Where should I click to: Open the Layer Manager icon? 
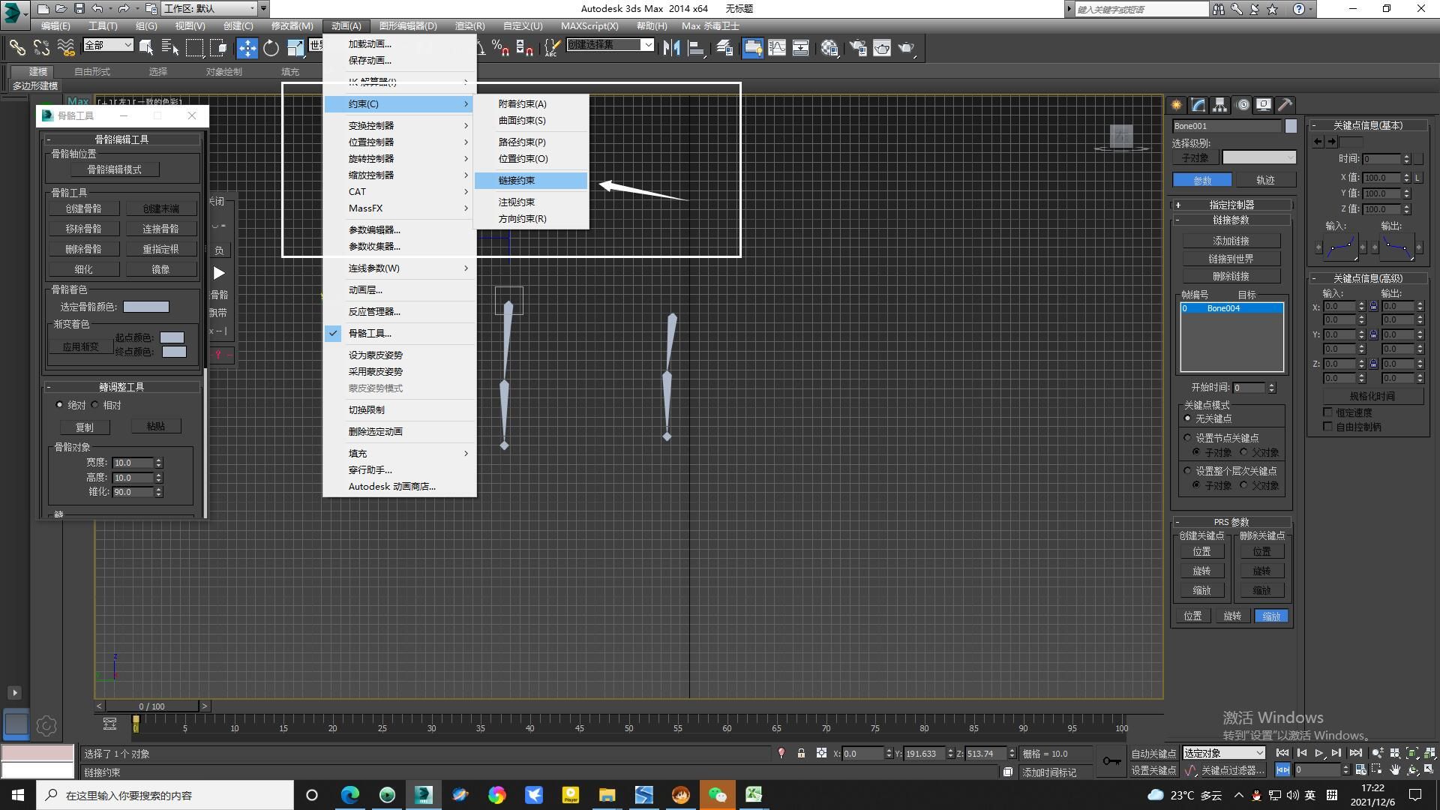pyautogui.click(x=724, y=48)
